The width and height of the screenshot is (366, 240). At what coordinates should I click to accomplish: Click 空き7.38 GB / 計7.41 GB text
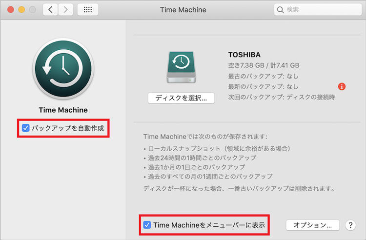[264, 65]
